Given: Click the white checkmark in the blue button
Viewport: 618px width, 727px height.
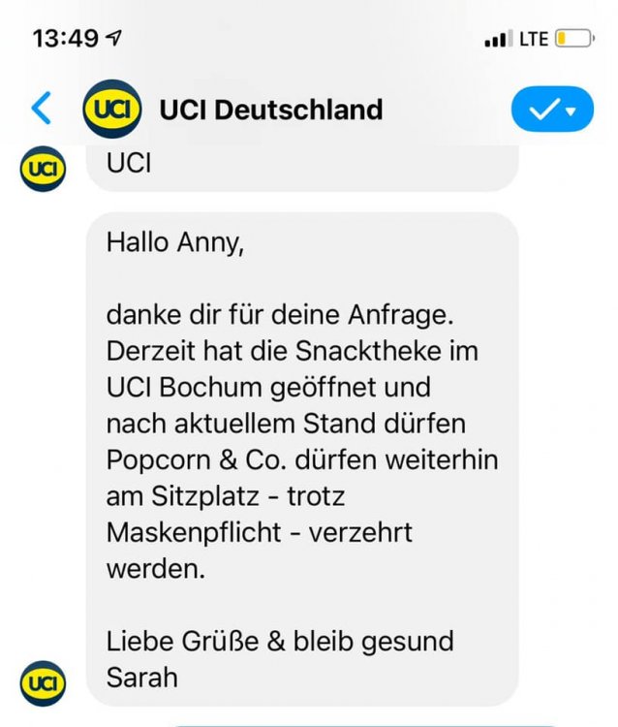Looking at the screenshot, I should [x=544, y=110].
